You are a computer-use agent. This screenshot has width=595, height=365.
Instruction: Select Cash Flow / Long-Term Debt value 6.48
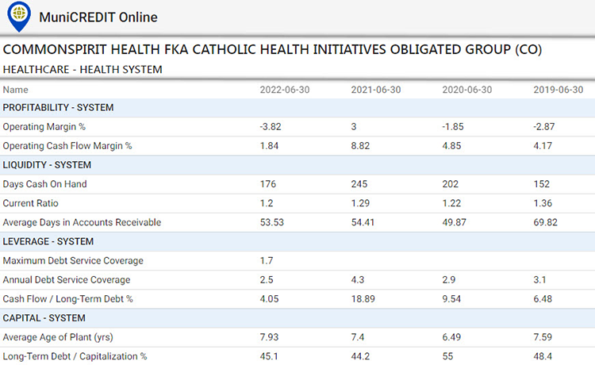pyautogui.click(x=543, y=299)
